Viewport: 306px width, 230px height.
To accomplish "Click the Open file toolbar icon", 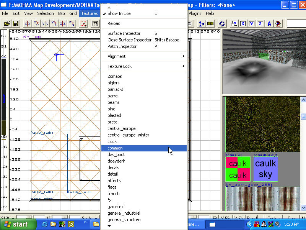I will tap(7, 23).
